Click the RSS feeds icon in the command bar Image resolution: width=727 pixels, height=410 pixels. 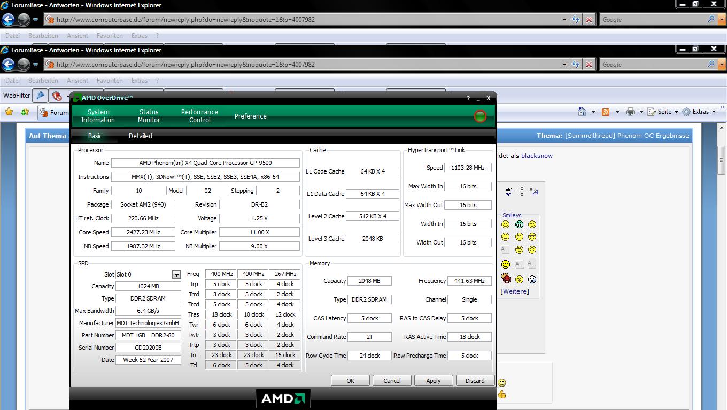click(x=606, y=112)
